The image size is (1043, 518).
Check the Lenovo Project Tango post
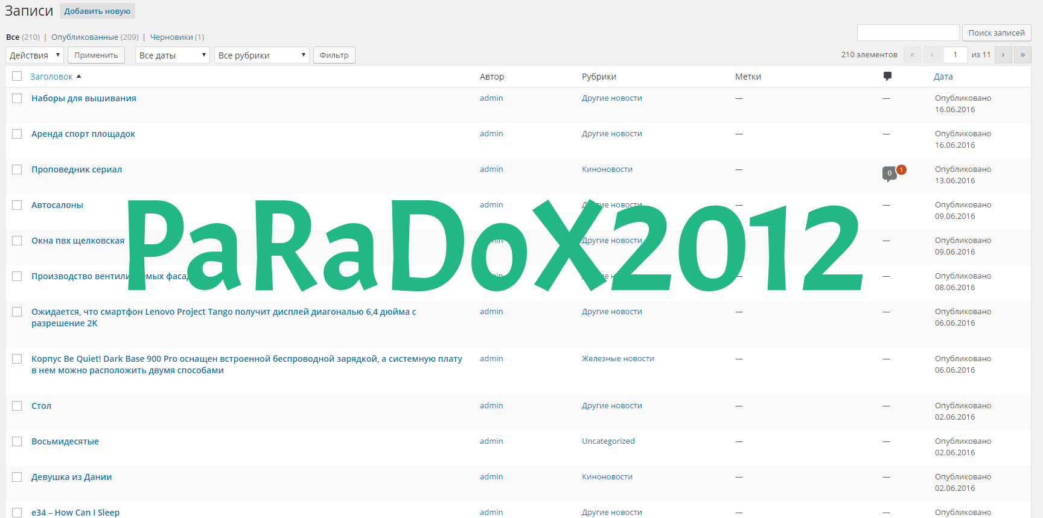coord(17,312)
